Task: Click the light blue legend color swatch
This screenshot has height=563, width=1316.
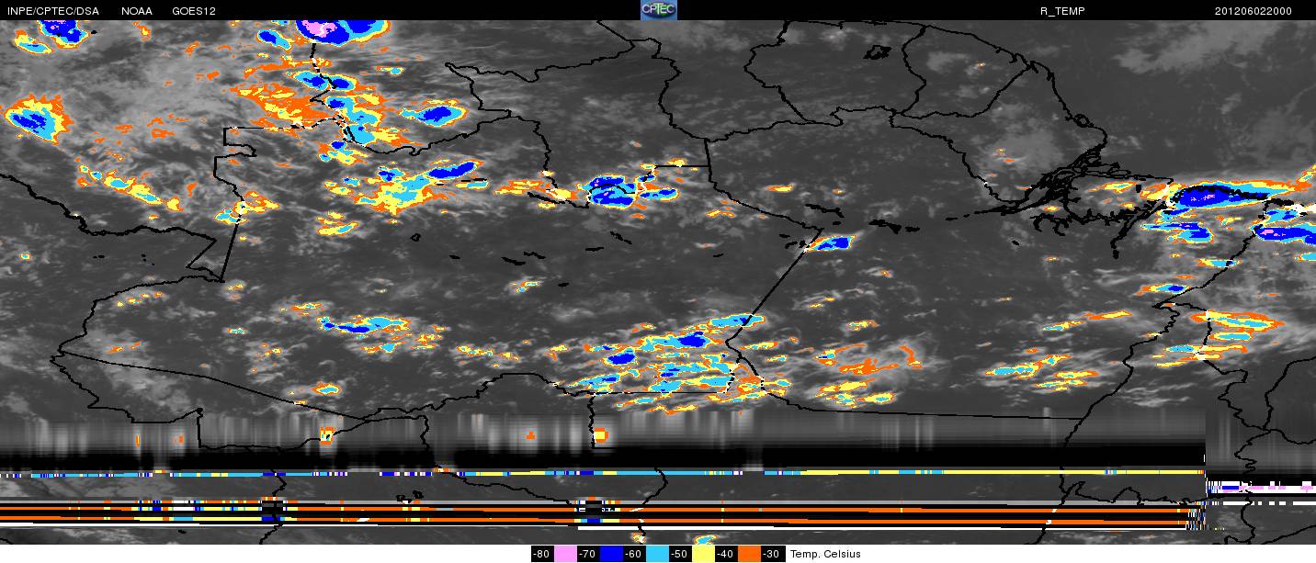Action: point(657,554)
